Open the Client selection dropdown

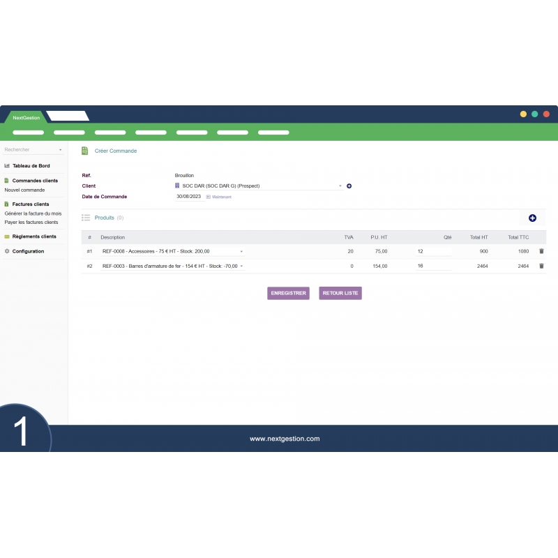[258, 186]
